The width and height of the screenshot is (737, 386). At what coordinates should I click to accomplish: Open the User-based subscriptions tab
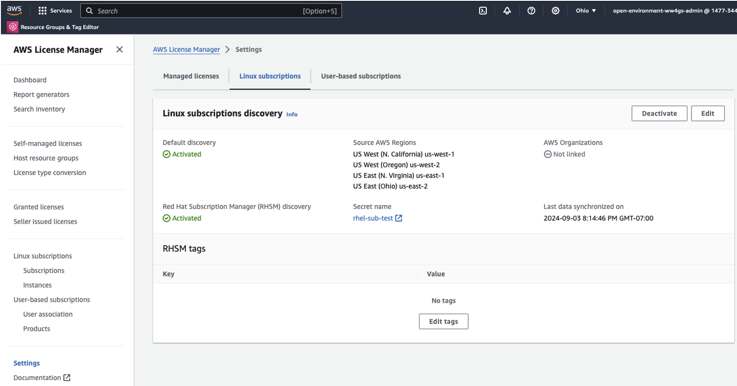pos(361,76)
